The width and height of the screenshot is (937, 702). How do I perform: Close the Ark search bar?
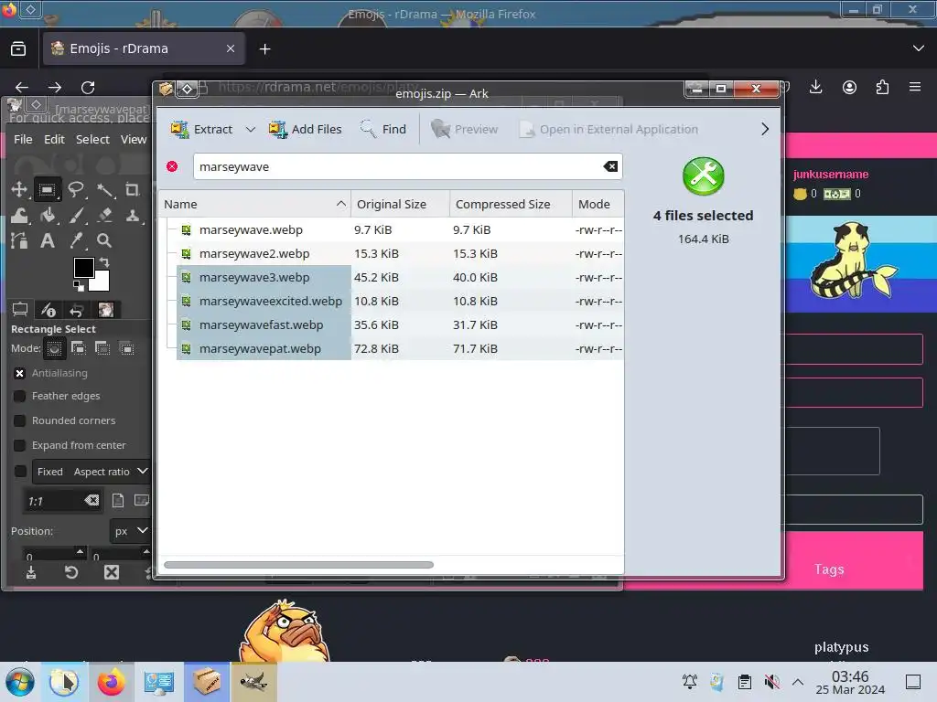172,166
